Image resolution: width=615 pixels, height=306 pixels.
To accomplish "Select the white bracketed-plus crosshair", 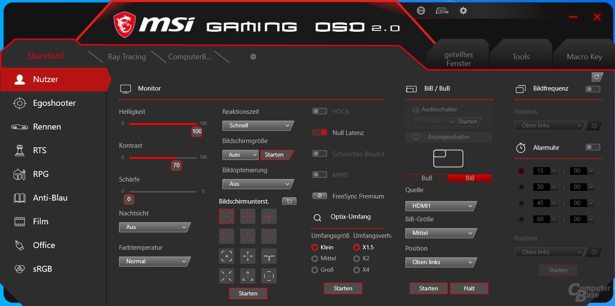I will pos(227,256).
